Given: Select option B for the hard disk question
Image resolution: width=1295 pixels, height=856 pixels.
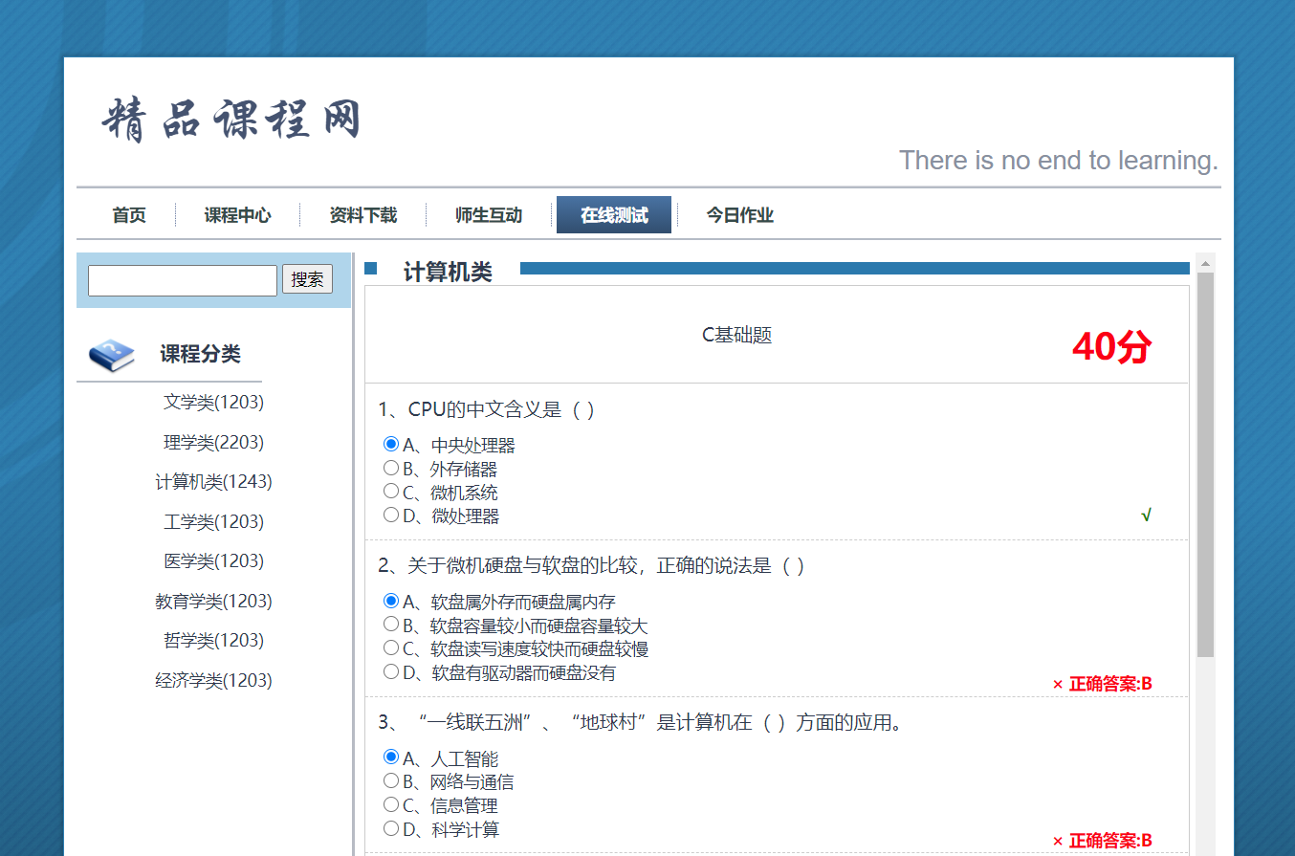Looking at the screenshot, I should click(391, 623).
